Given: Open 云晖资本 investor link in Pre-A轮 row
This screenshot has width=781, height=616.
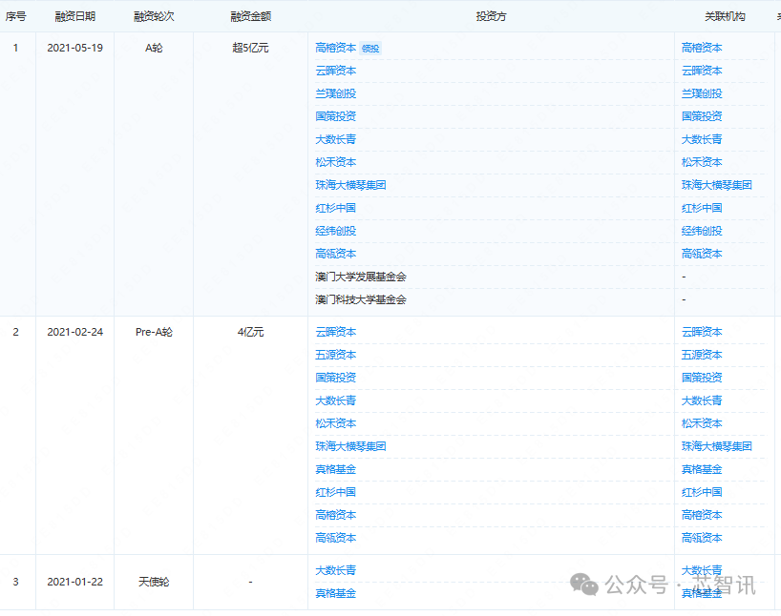Looking at the screenshot, I should tap(336, 332).
